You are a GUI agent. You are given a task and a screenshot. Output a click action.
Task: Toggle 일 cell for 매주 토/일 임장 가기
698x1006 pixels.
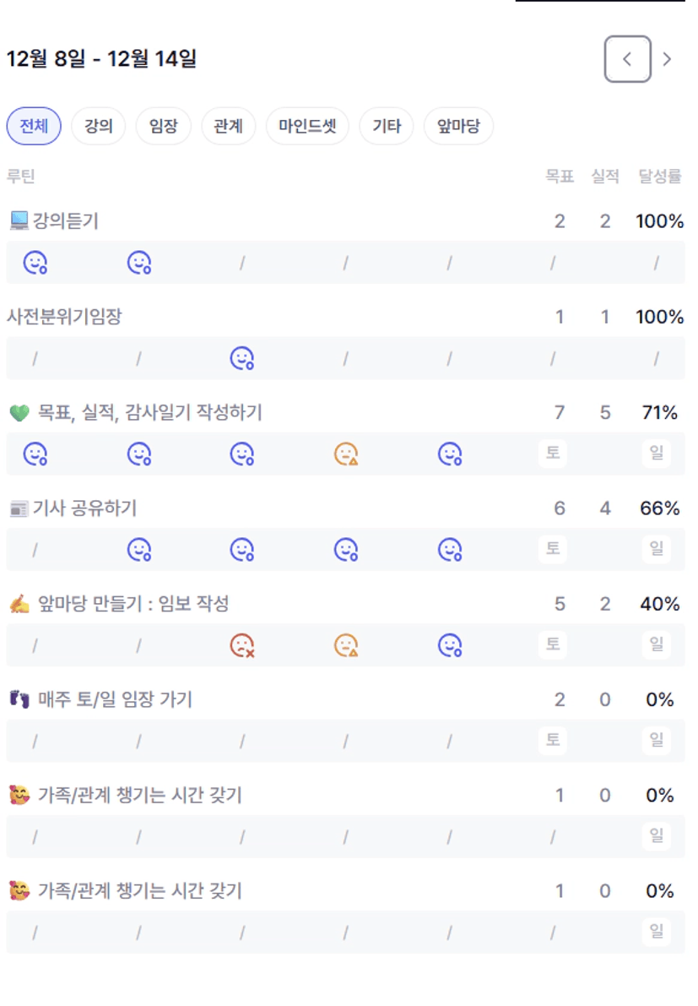pos(656,741)
